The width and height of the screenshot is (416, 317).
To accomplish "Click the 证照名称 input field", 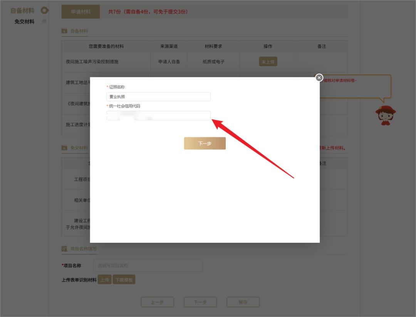I will (x=158, y=97).
